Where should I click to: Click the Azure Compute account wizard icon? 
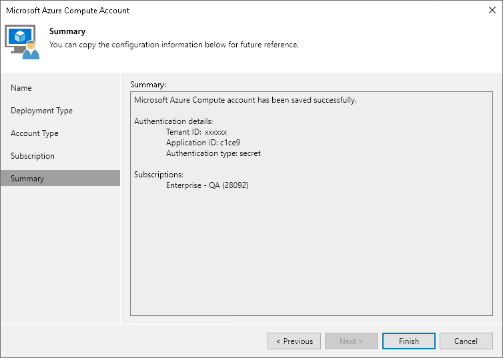pos(22,42)
